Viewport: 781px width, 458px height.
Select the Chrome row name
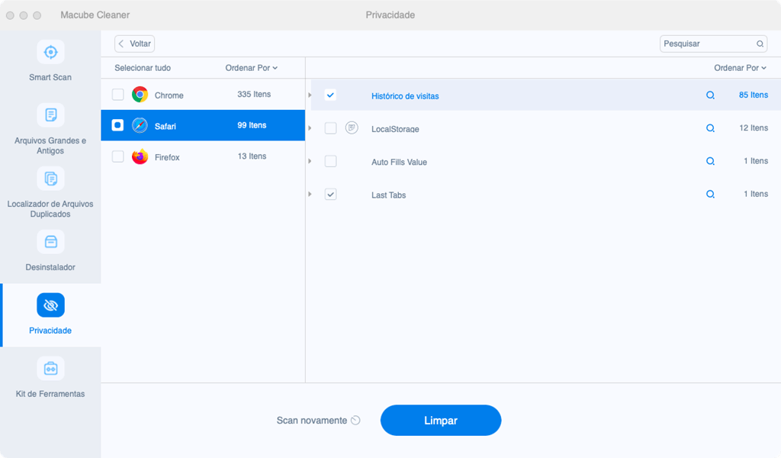169,95
